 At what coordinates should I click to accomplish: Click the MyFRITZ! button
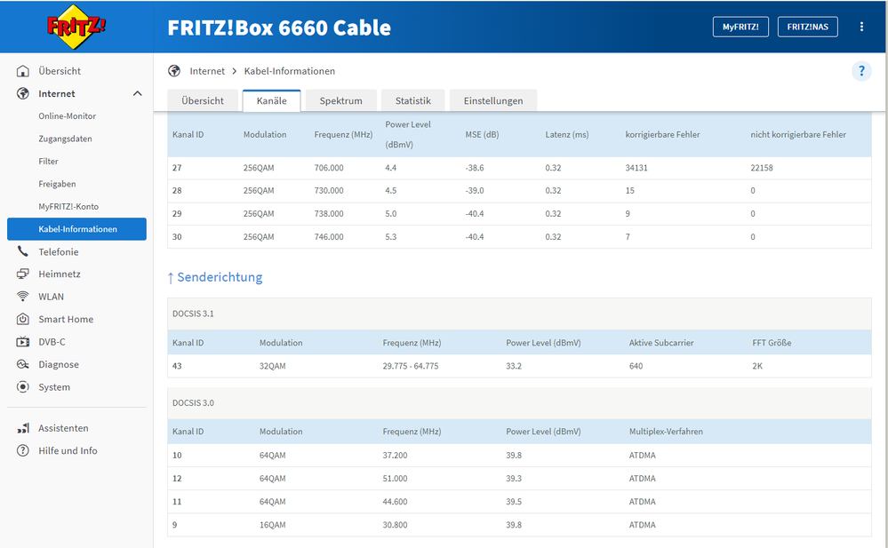coord(740,27)
